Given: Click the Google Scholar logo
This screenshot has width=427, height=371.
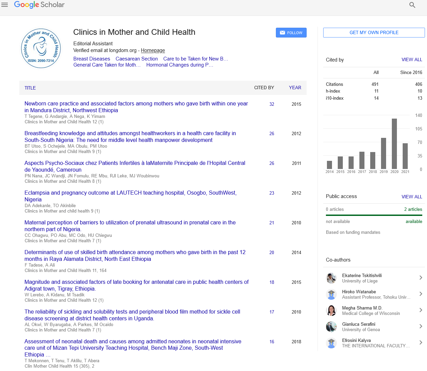Looking at the screenshot, I should [x=39, y=5].
